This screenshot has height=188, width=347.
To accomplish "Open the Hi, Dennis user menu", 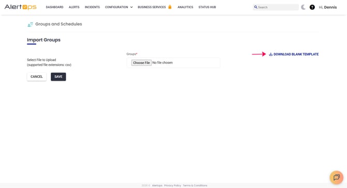I will (x=327, y=7).
